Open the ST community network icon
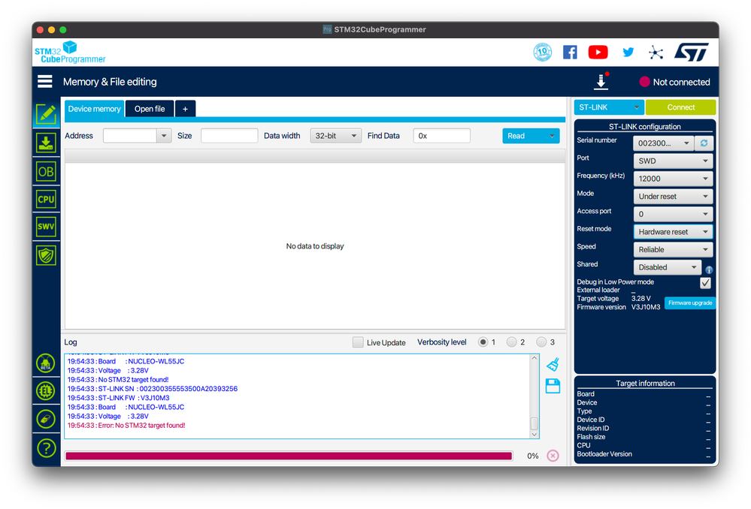 tap(656, 52)
